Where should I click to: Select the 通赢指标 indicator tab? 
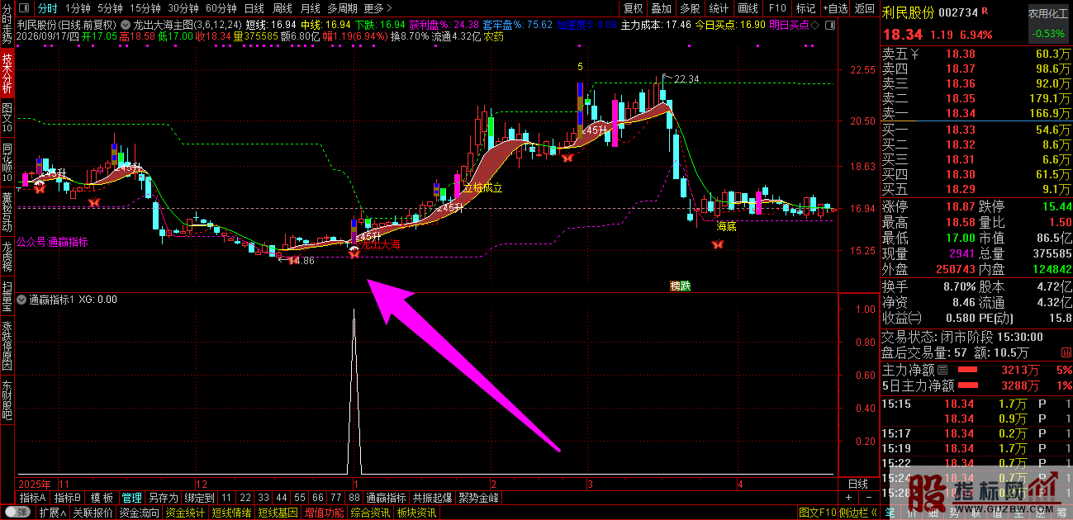click(386, 498)
